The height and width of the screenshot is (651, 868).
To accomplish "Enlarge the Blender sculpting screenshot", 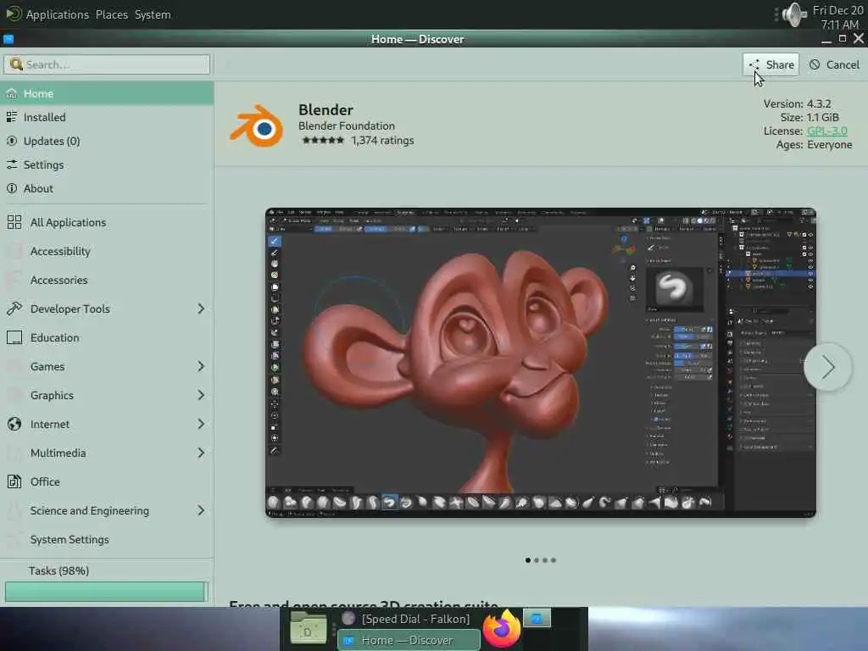I will coord(541,363).
